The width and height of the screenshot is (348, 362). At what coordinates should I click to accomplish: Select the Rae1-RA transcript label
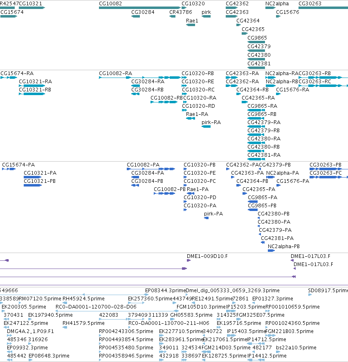(197, 114)
